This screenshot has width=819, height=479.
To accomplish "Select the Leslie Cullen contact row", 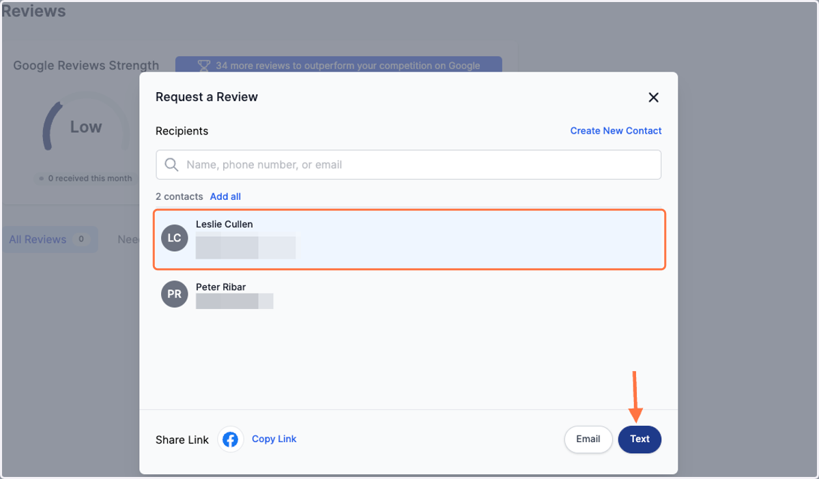I will pos(409,239).
